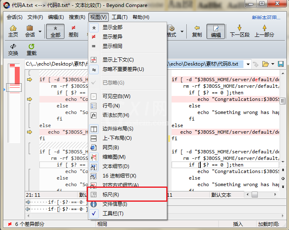Open the 帮助(H) menu
Image resolution: width=289 pixels, height=230 pixels.
[x=141, y=17]
